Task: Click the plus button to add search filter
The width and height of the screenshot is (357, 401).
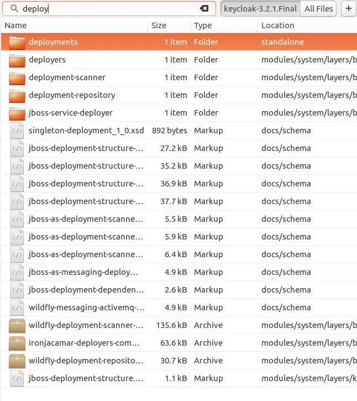Action: [x=349, y=8]
